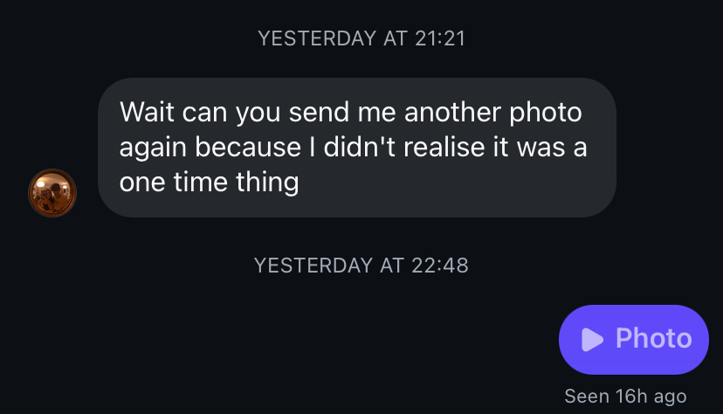This screenshot has width=723, height=414.
Task: Click the 'YESTERDAY AT 21:21' timestamp
Action: tap(361, 38)
